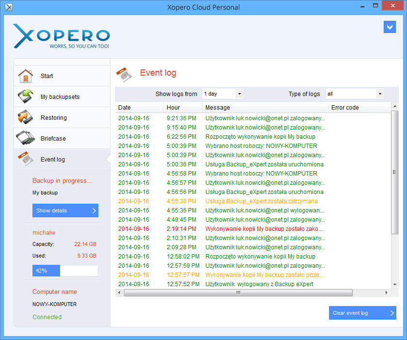This screenshot has width=407, height=340.
Task: Click the 22.14 GB capacity value
Action: [85, 244]
